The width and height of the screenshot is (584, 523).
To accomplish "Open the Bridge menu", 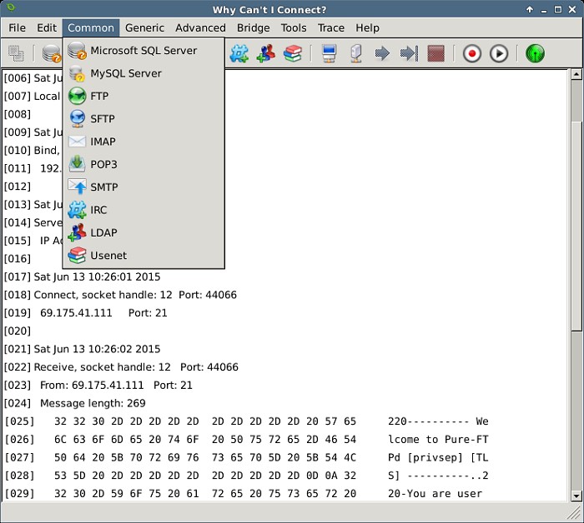I will (x=253, y=27).
